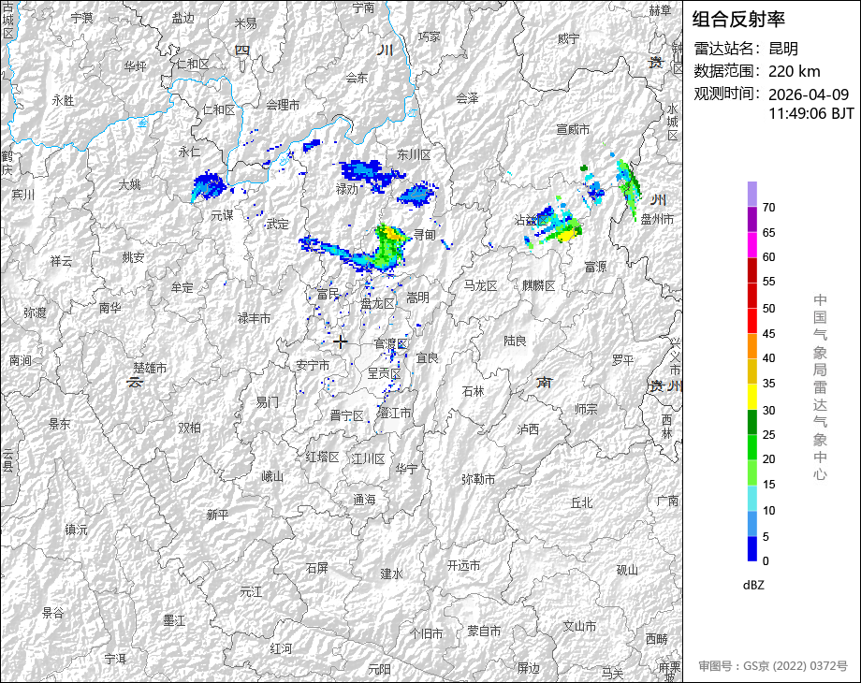Click the 泸西 map label
Screen dimensions: 861x683
(528, 429)
